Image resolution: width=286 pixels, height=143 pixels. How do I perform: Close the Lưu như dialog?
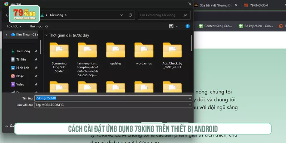pos(190,4)
